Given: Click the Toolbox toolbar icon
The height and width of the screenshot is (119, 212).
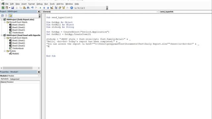Looking at the screenshot, I should [67, 8].
